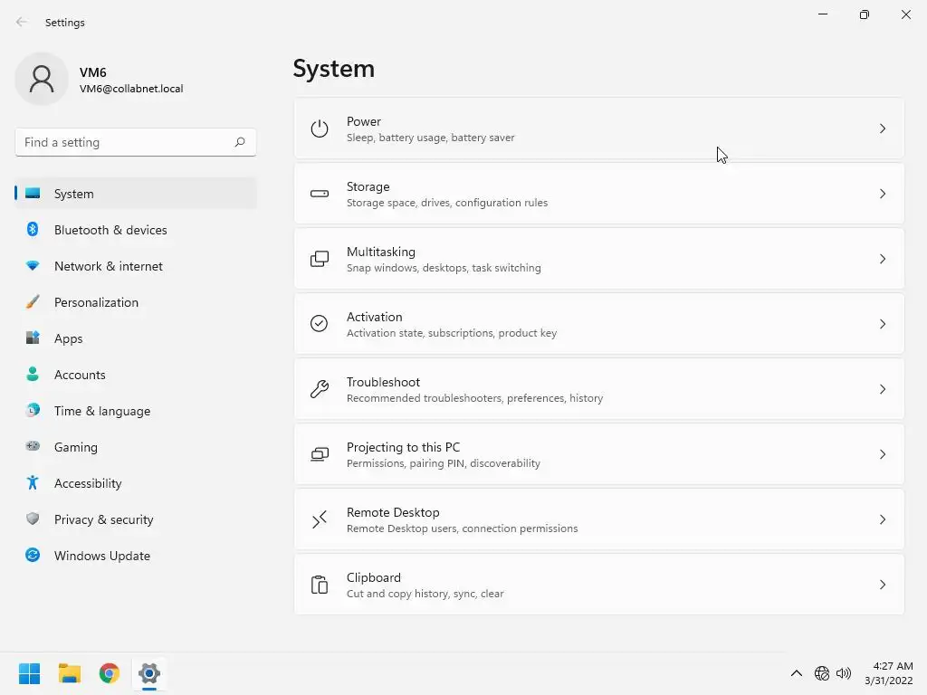
Task: Click the Accounts person icon in sidebar
Action: (33, 374)
